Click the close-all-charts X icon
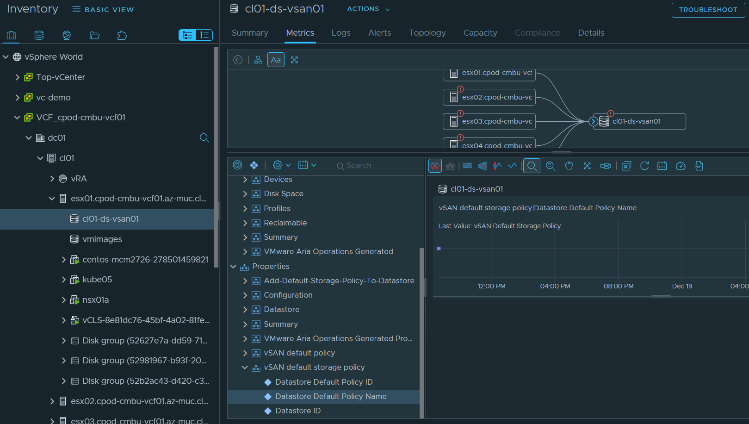The height and width of the screenshot is (424, 749). coord(626,166)
